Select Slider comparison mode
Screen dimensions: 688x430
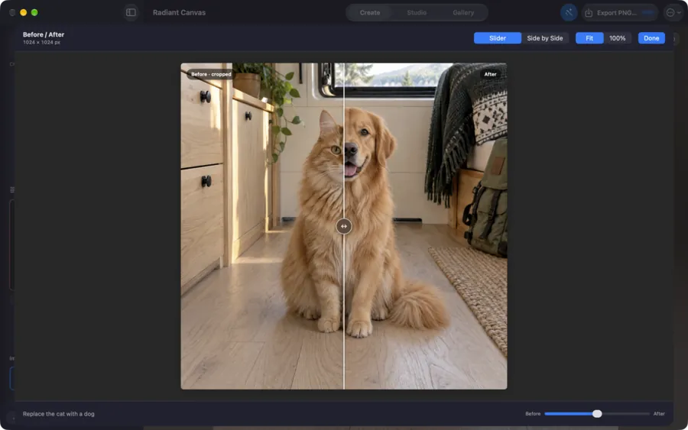498,38
